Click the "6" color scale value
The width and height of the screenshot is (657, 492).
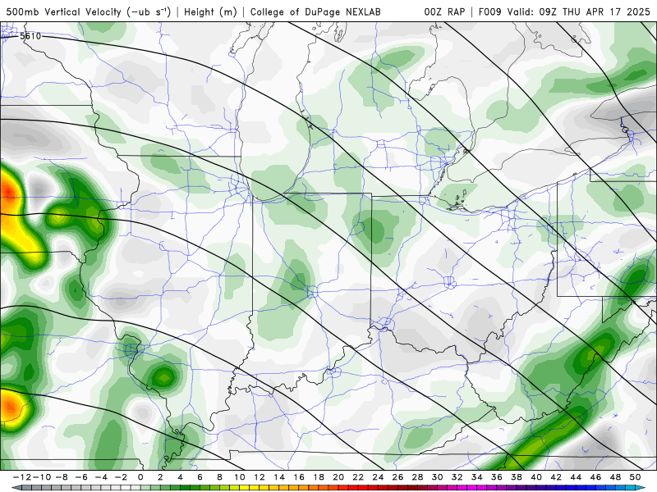tap(200, 477)
